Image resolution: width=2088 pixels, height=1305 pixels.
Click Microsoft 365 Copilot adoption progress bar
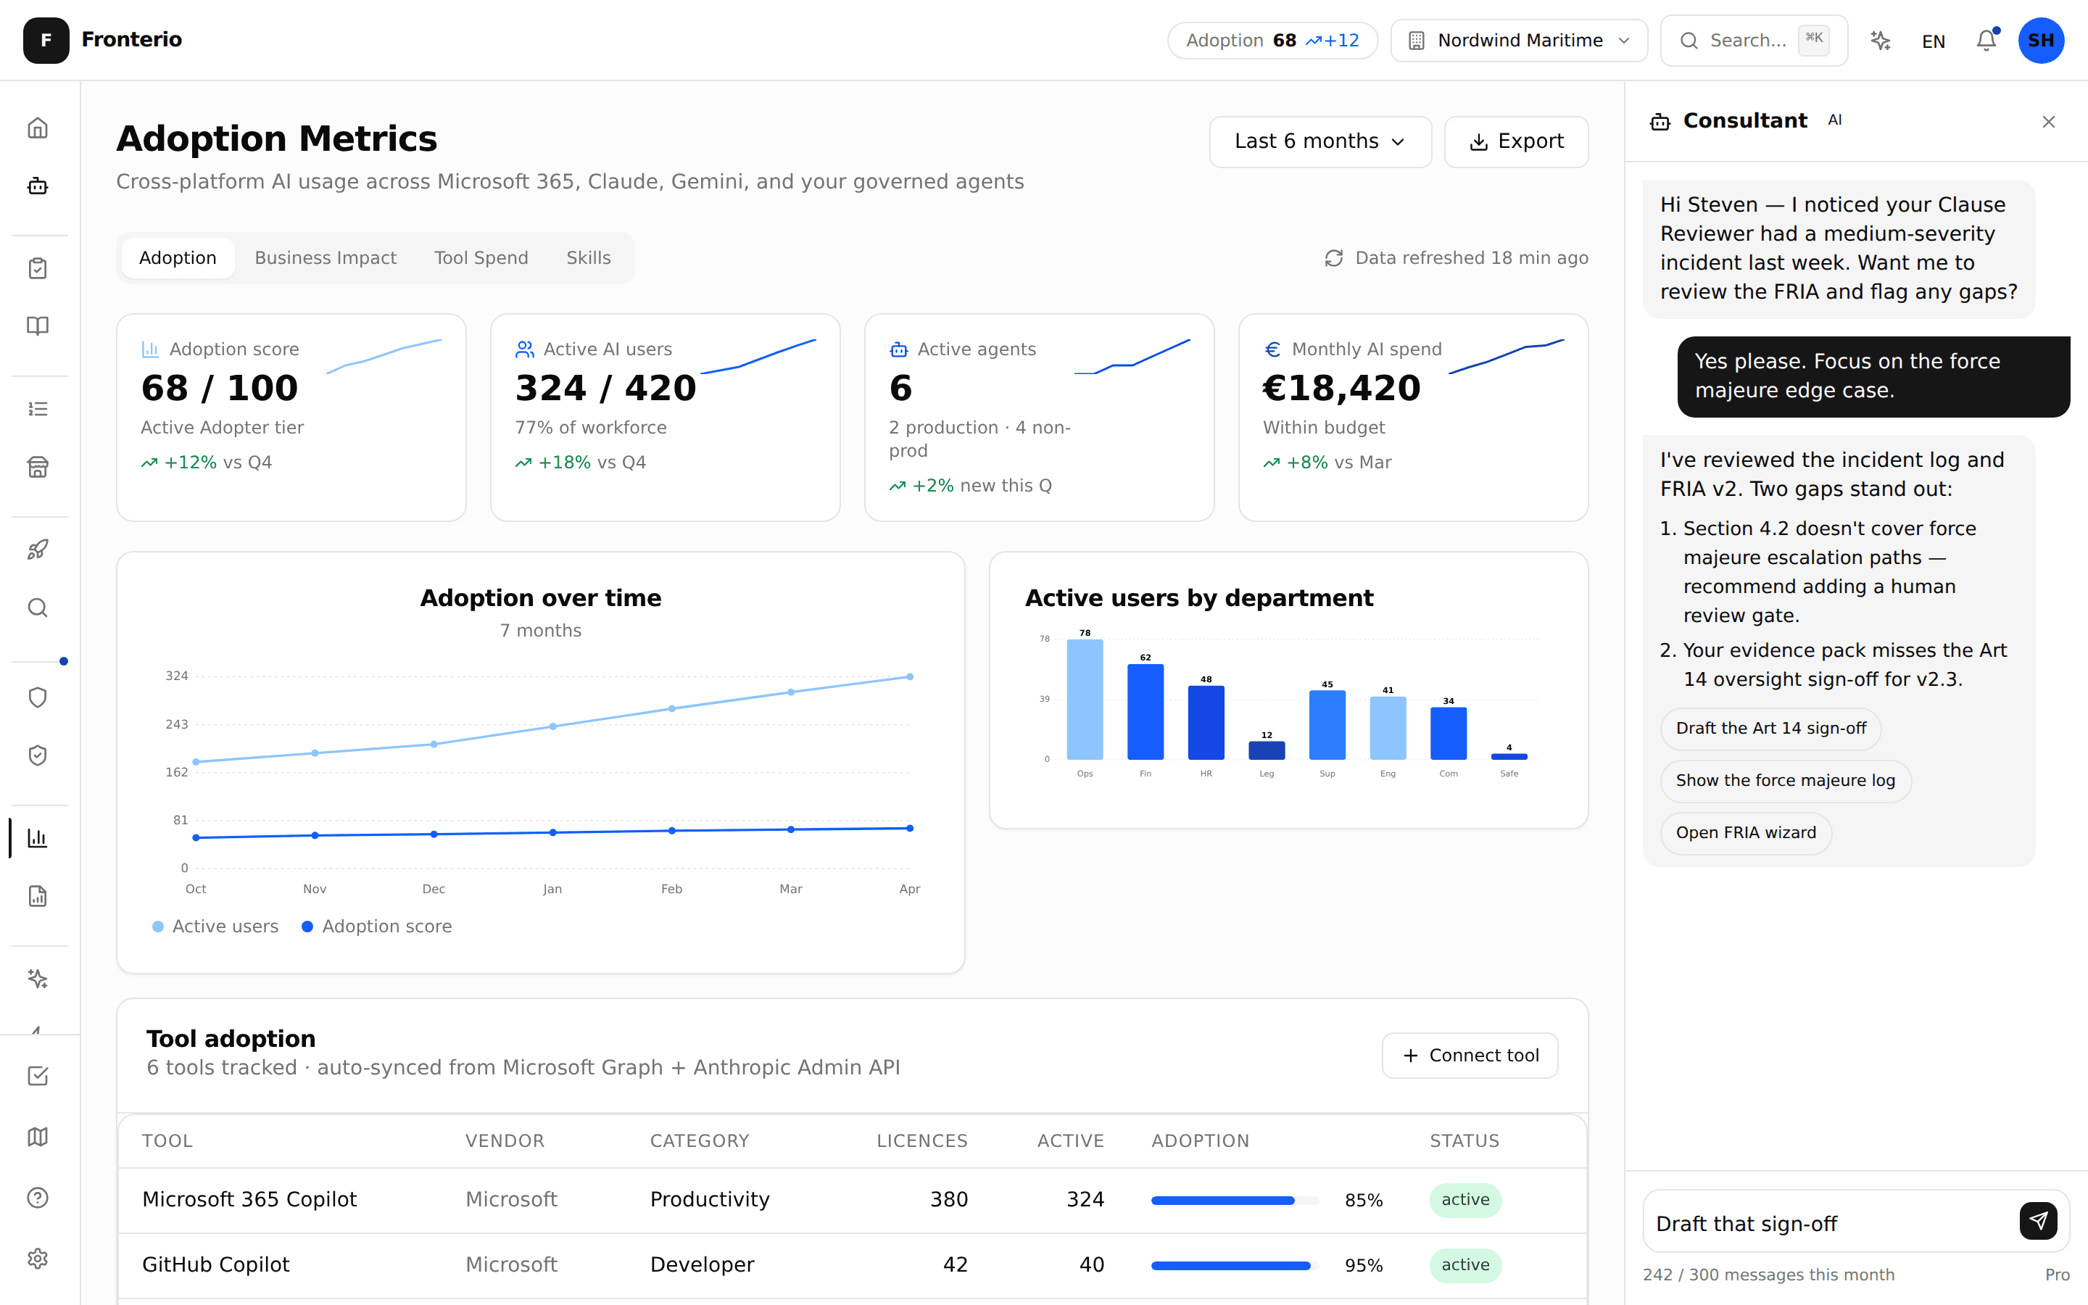click(x=1235, y=1200)
